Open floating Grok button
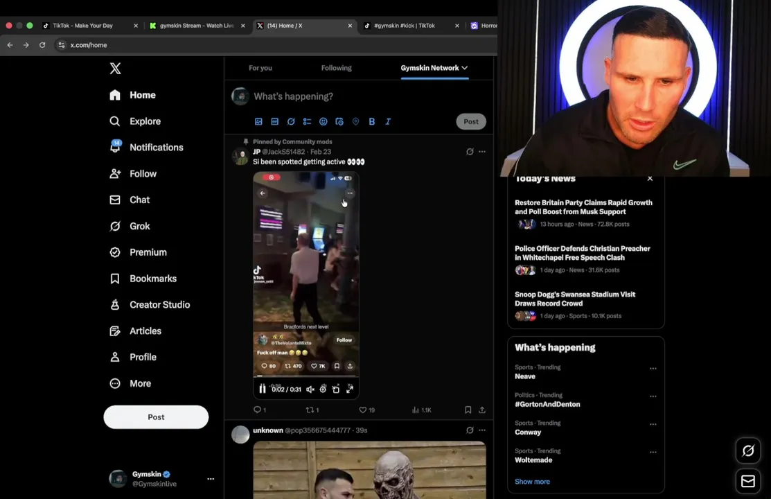 [748, 450]
